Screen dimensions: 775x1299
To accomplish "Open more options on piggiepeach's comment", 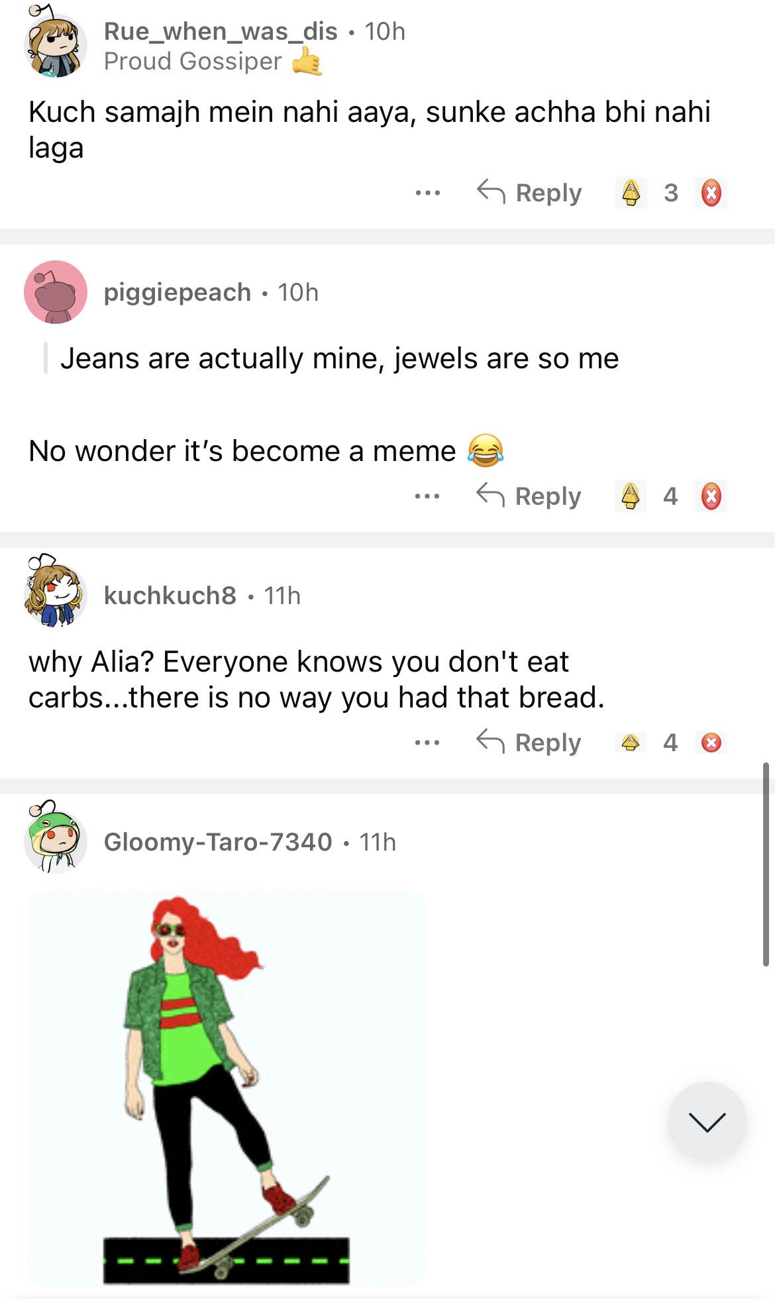I will click(x=427, y=496).
